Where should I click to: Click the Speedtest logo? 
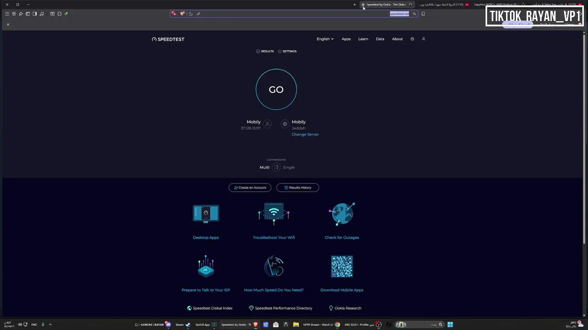168,39
